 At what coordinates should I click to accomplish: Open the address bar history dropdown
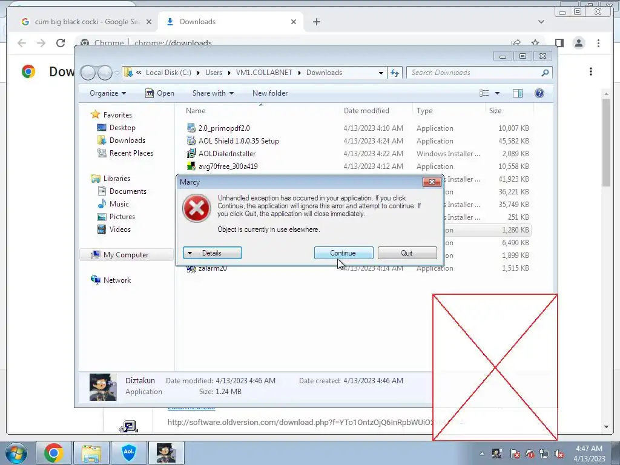[x=381, y=73]
